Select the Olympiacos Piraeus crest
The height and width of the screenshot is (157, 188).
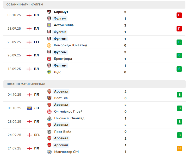click(49, 112)
